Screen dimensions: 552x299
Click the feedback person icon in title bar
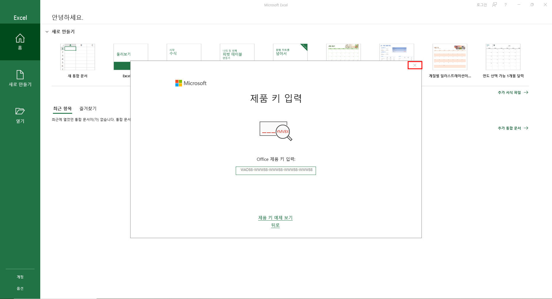[494, 5]
